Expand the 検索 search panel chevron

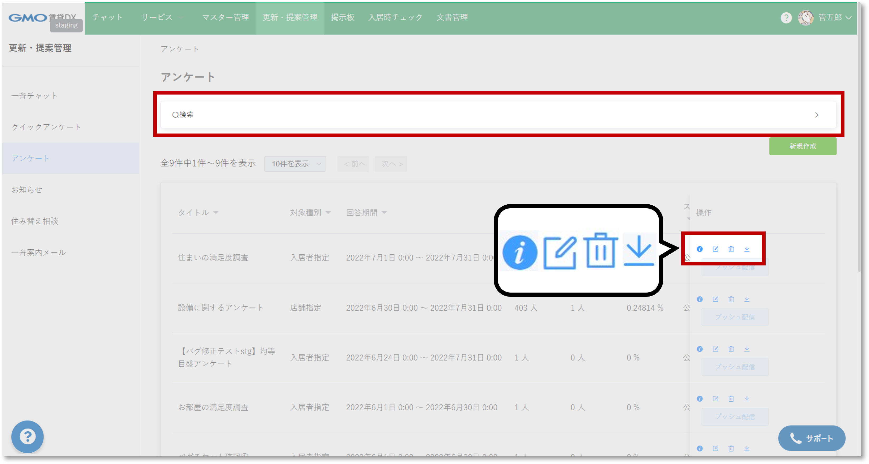click(816, 115)
